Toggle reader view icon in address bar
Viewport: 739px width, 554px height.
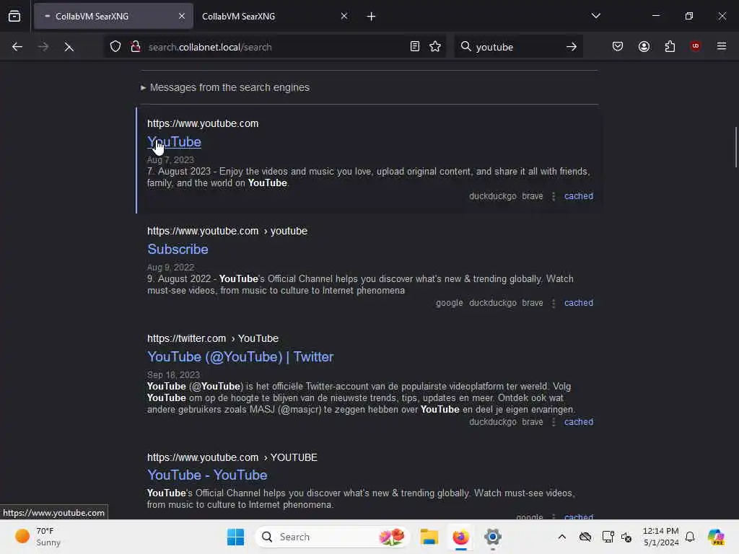tap(415, 47)
